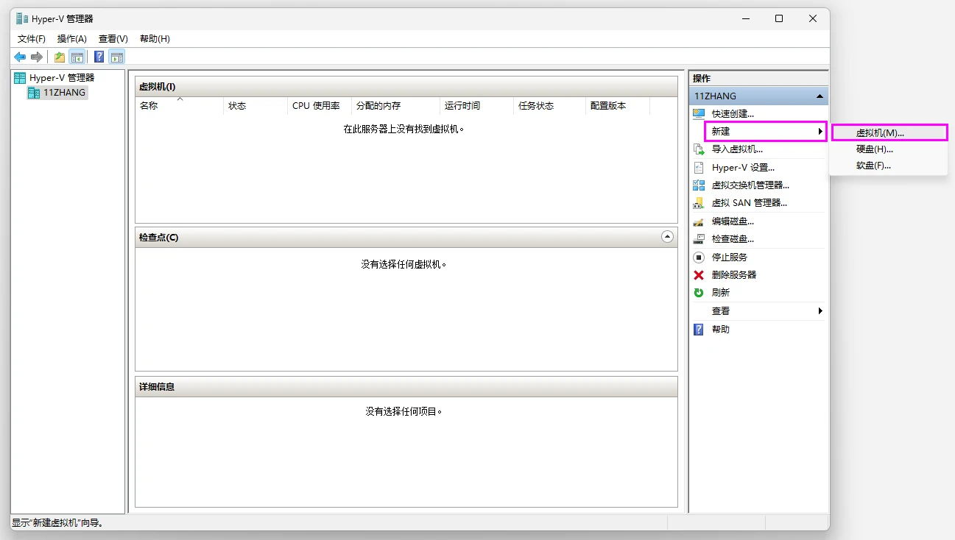Click the text 在此服务器上没有找到虚拟机。

[406, 129]
